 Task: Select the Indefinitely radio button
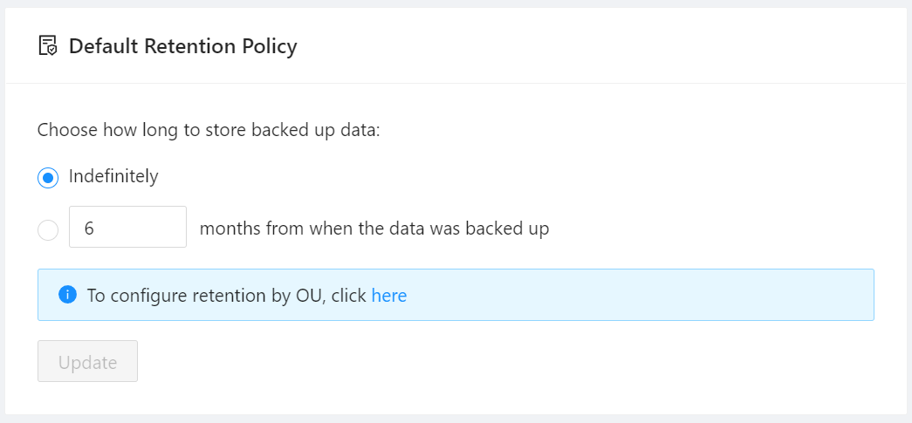[x=48, y=177]
